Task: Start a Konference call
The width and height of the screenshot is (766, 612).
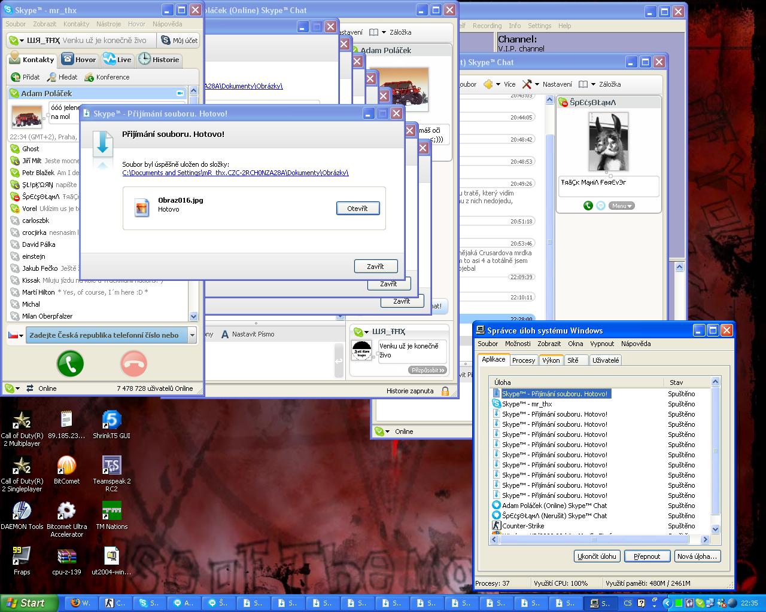Action: 107,77
